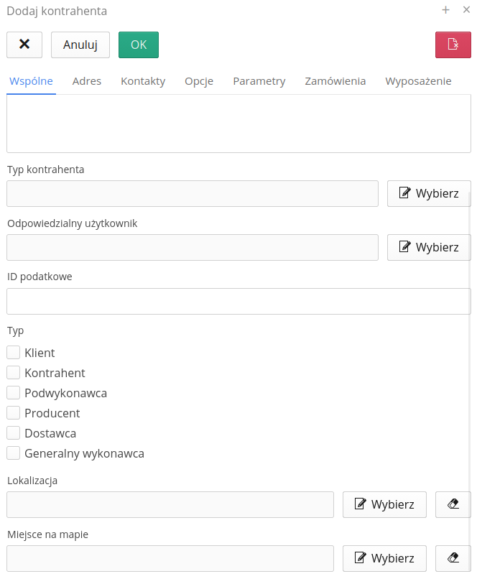Clear Lokalizacja field with the eraser icon

pyautogui.click(x=453, y=504)
